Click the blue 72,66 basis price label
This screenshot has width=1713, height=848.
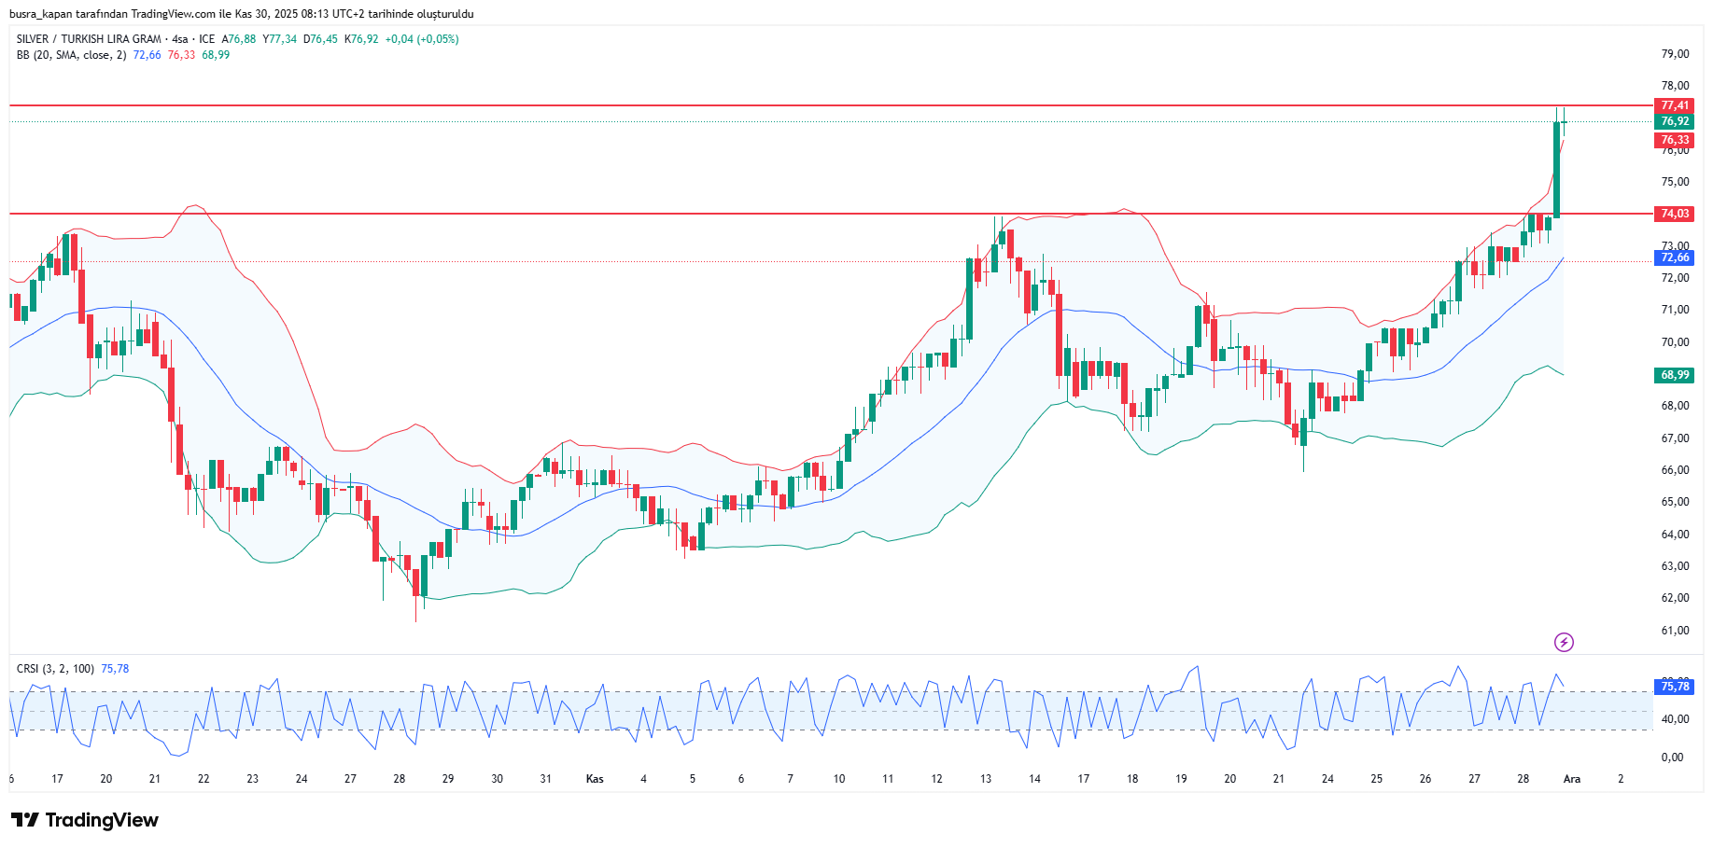pos(1674,257)
